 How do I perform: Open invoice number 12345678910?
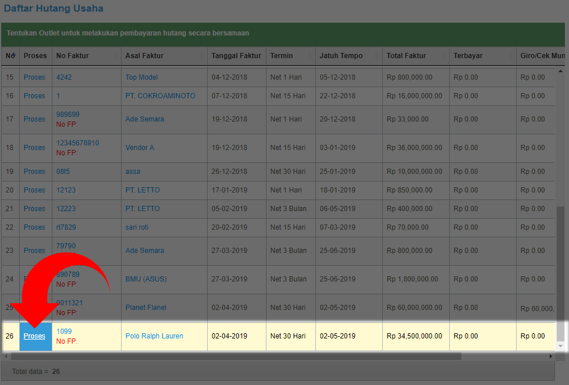[77, 143]
